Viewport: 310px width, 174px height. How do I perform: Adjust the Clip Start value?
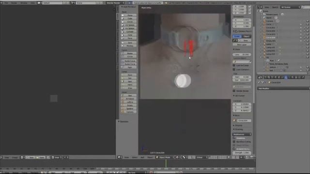coord(242,77)
